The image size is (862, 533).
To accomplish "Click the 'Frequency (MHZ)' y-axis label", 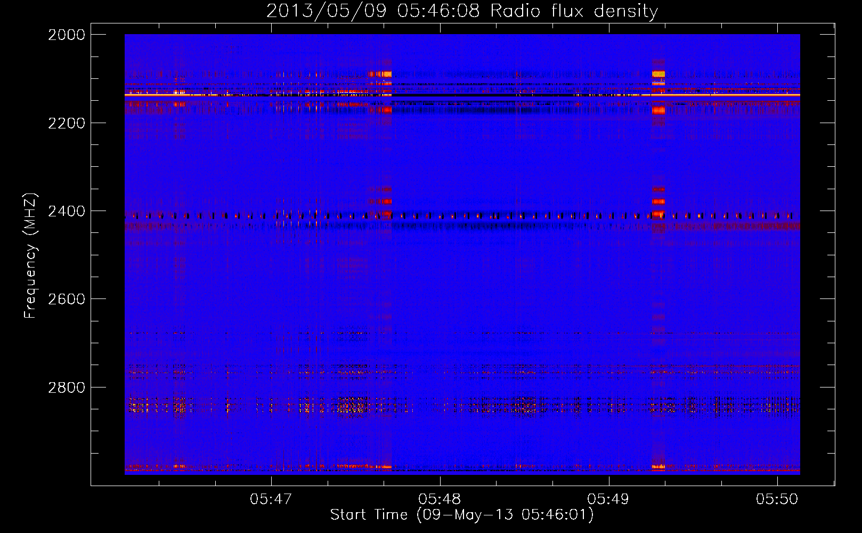I will click(31, 256).
